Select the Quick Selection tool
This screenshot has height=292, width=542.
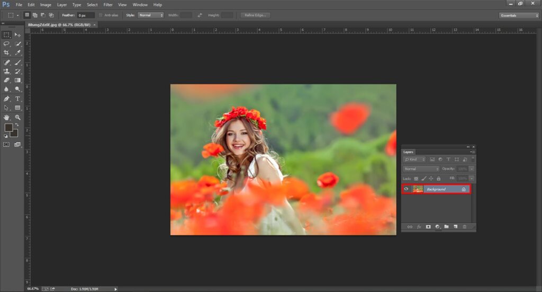pyautogui.click(x=17, y=44)
